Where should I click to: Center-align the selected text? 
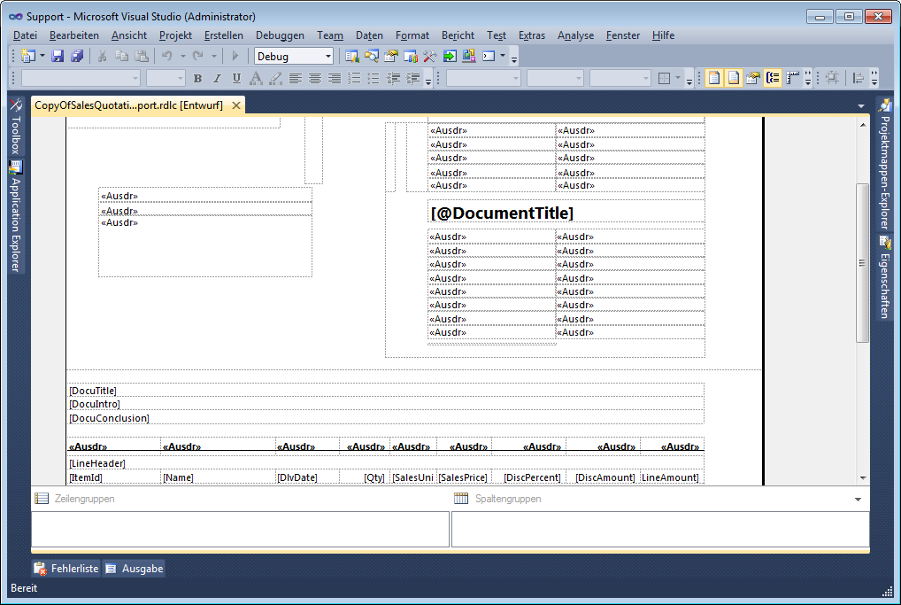coord(315,79)
